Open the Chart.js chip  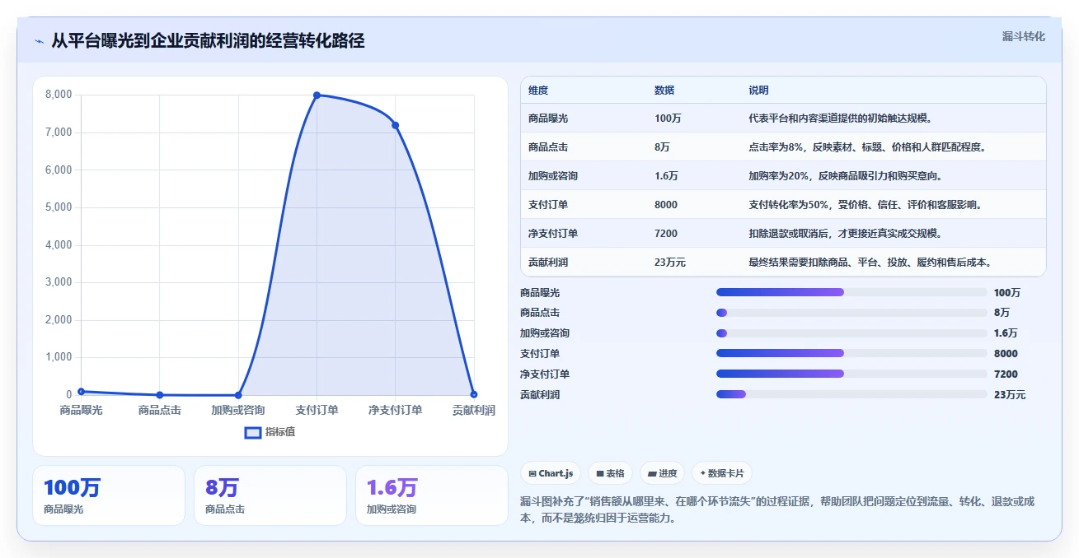pyautogui.click(x=551, y=473)
